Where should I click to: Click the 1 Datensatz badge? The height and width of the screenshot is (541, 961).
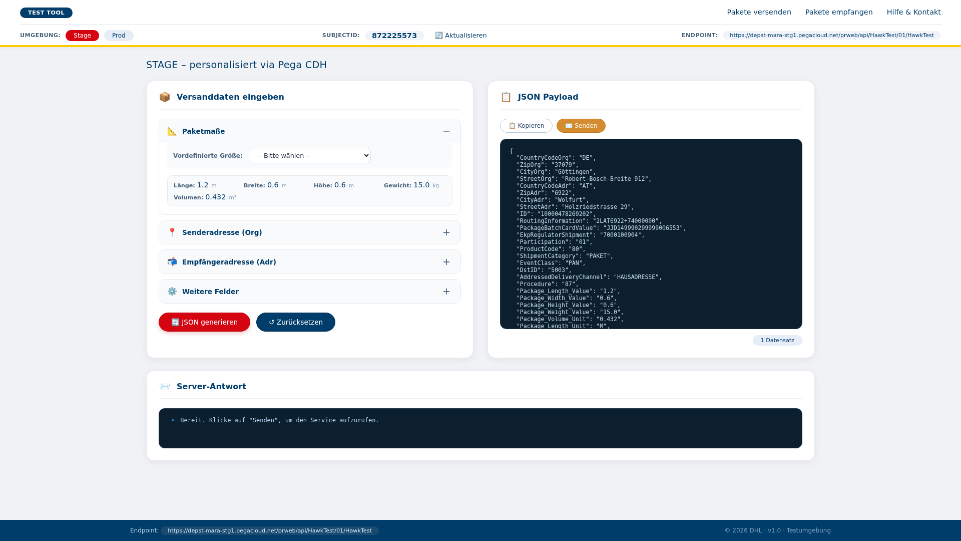pos(777,341)
